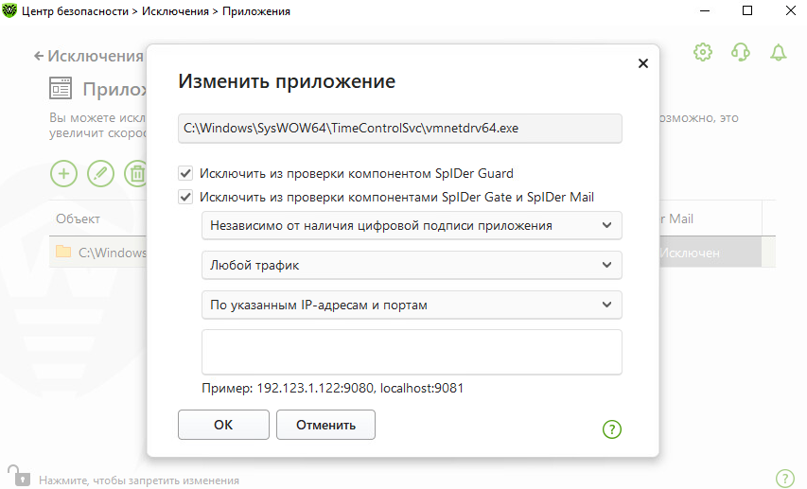Viewport: 807px width, 489px height.
Task: Open the settings gear icon
Action: pyautogui.click(x=703, y=52)
